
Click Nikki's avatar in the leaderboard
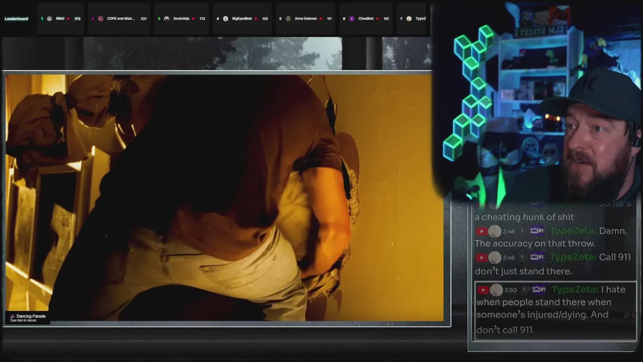pyautogui.click(x=49, y=19)
